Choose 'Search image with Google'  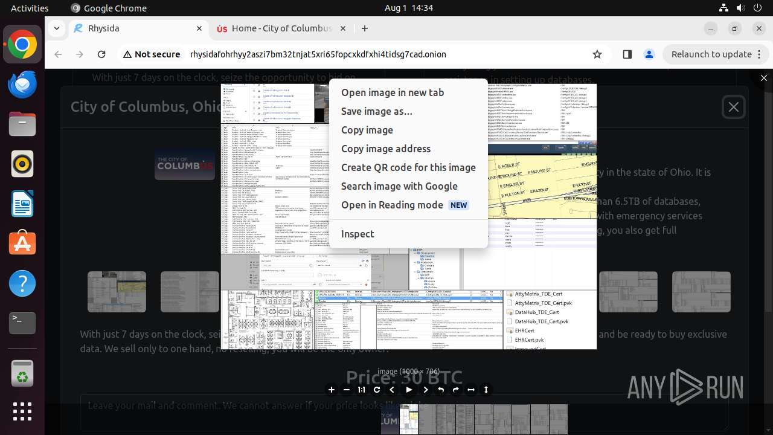pyautogui.click(x=408, y=186)
